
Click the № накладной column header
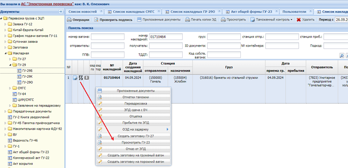tap(112, 67)
